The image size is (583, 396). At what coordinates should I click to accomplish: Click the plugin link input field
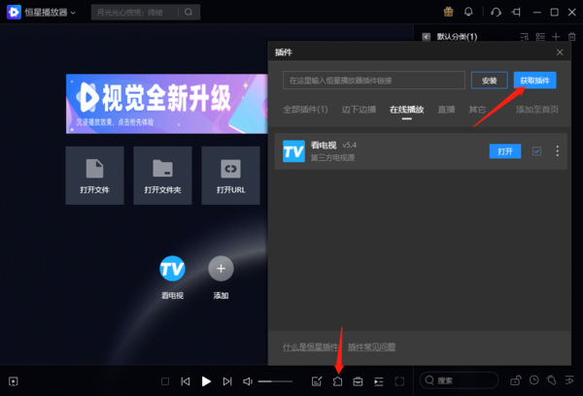tap(374, 81)
